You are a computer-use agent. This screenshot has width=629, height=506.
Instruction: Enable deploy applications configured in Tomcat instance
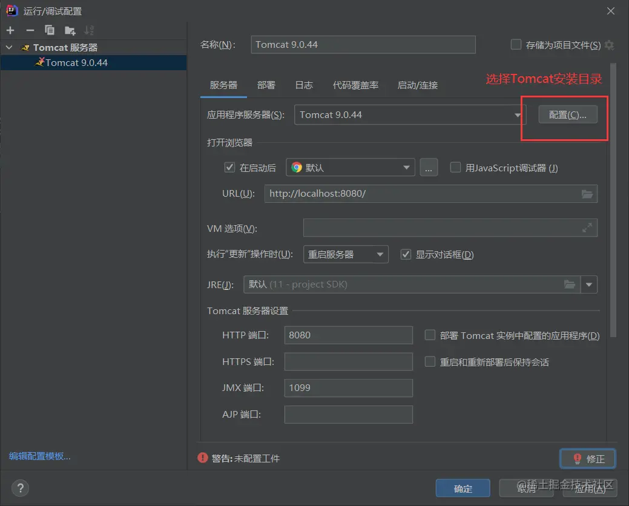click(x=430, y=335)
